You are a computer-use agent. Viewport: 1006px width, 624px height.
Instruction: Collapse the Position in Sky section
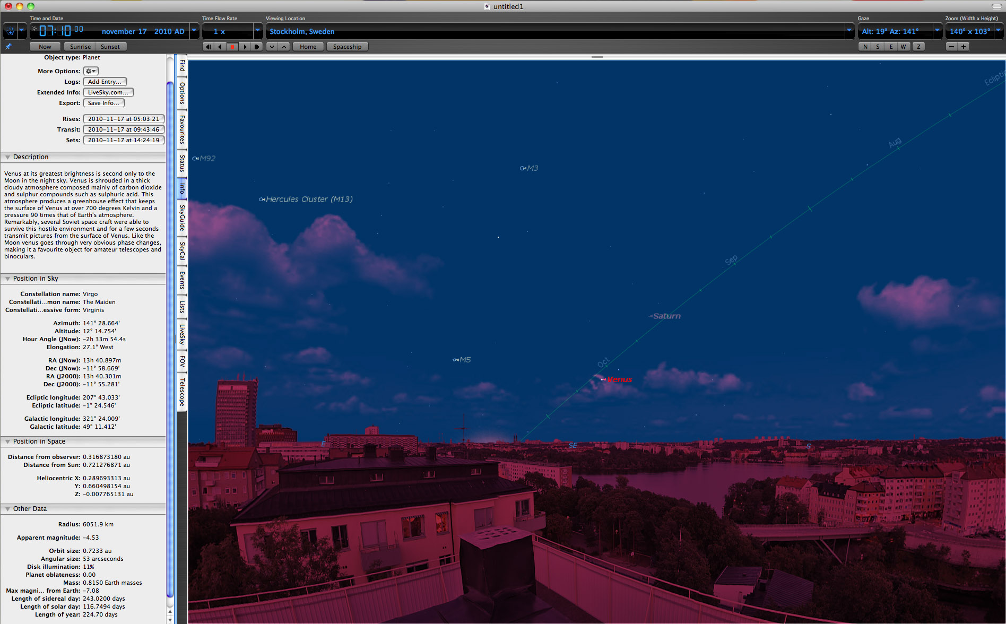[x=7, y=279]
